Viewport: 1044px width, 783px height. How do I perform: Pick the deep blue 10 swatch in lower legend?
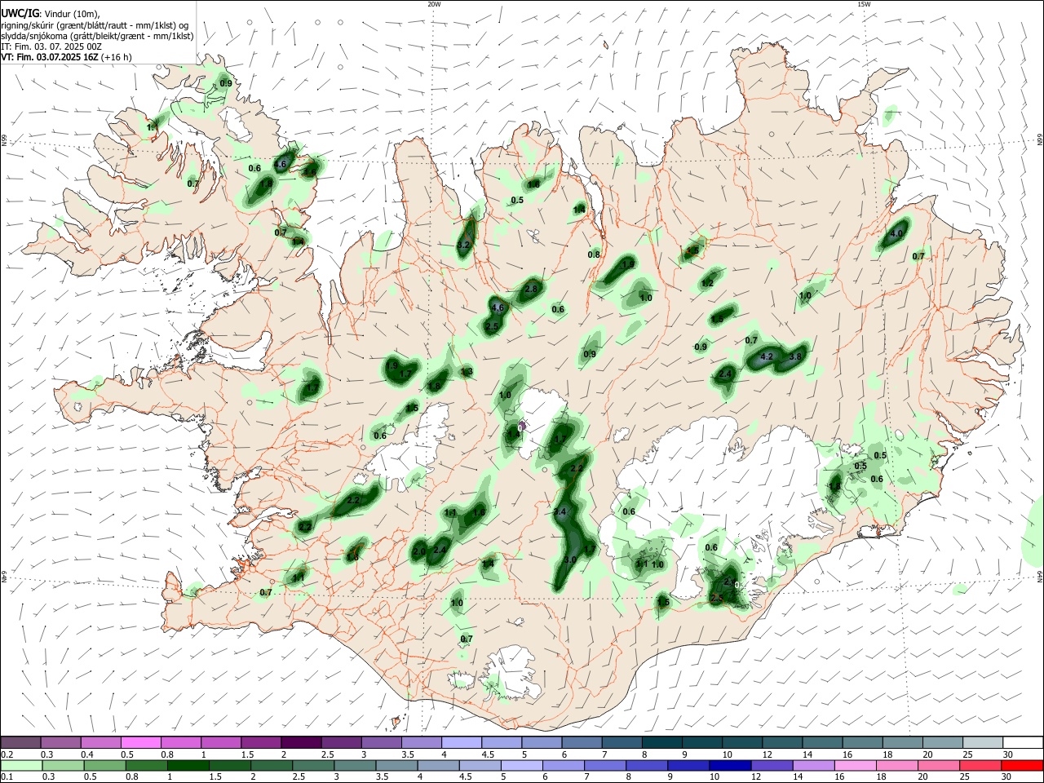(x=730, y=765)
